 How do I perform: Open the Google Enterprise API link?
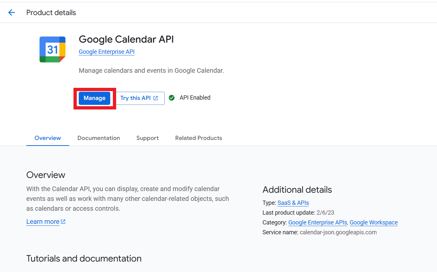107,52
